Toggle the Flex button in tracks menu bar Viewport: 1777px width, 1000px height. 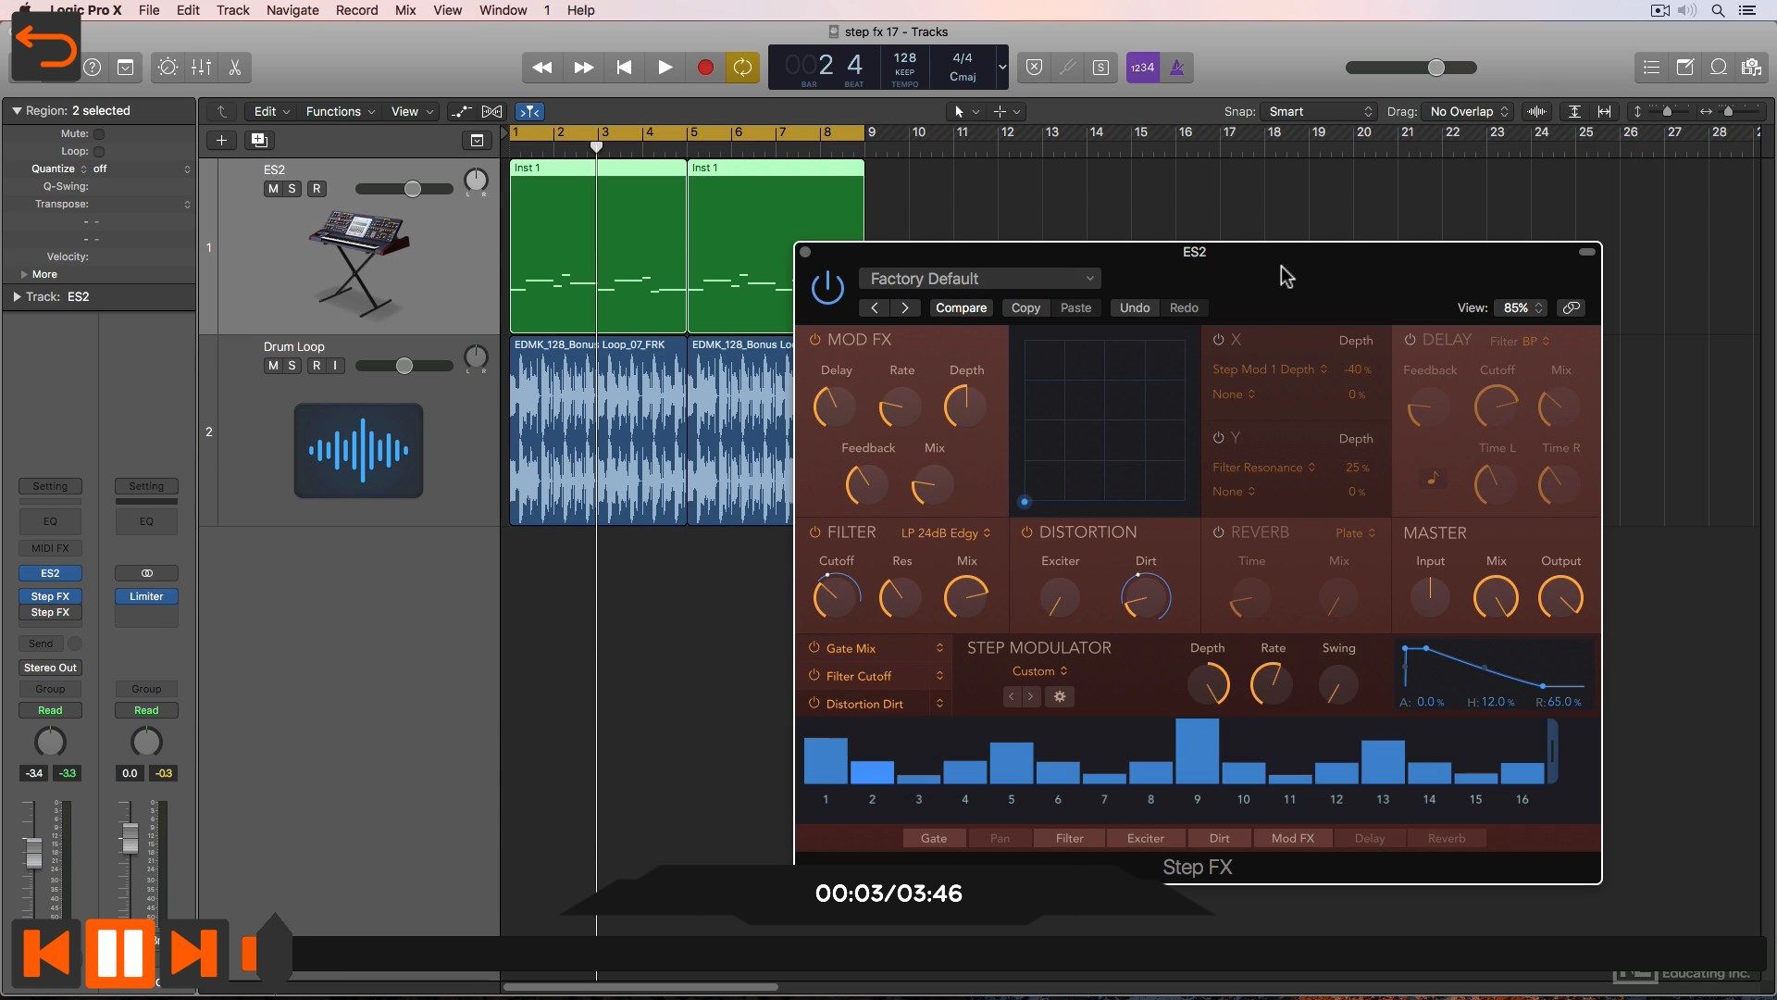pos(492,112)
